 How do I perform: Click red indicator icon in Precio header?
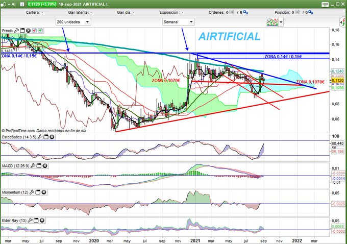[34, 31]
